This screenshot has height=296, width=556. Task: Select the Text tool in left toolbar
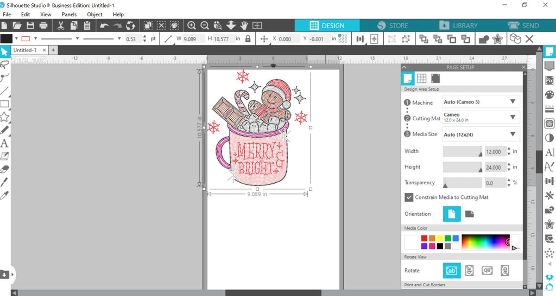[4, 143]
